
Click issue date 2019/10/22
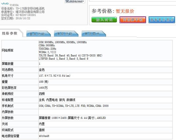click(x=23, y=18)
